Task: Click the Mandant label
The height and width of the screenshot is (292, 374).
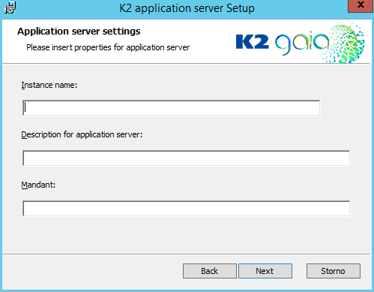Action: tap(38, 185)
